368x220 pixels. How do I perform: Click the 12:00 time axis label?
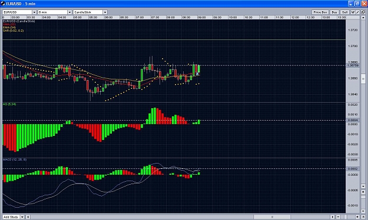click(x=295, y=18)
